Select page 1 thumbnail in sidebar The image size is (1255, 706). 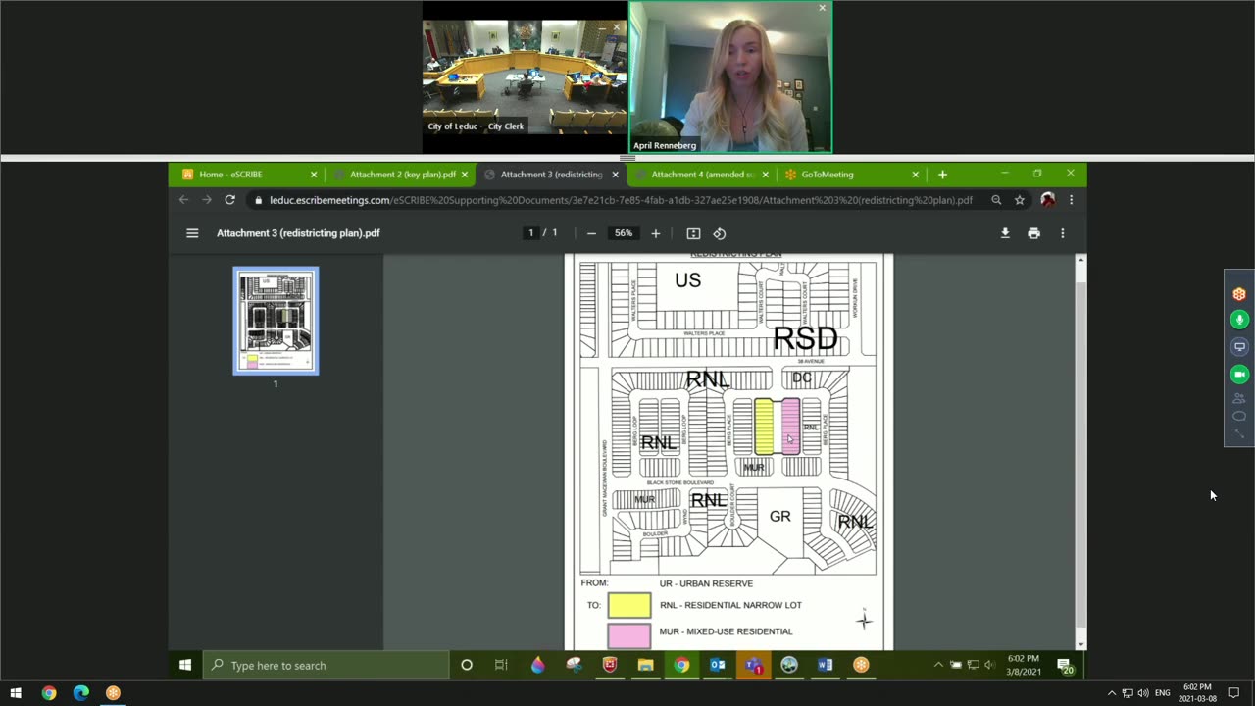pyautogui.click(x=276, y=321)
